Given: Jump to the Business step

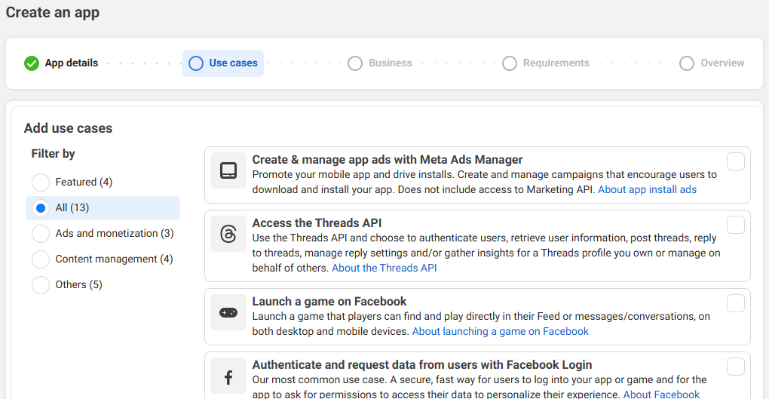Looking at the screenshot, I should pyautogui.click(x=381, y=63).
